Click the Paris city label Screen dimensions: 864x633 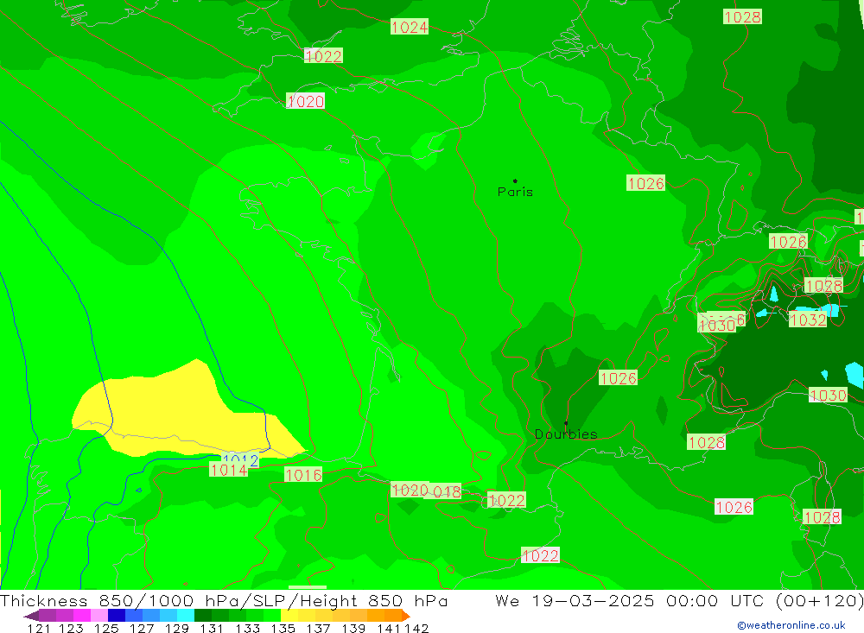pyautogui.click(x=515, y=192)
